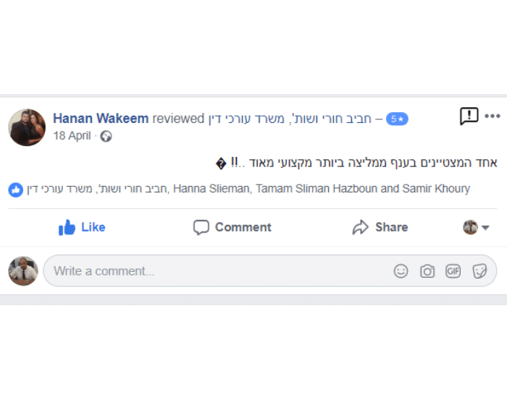This screenshot has height=400, width=507.
Task: Click the blue thumbs-up reactions icon
Action: 15,190
